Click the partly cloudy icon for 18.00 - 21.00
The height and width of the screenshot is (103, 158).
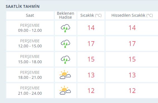pos(65,75)
